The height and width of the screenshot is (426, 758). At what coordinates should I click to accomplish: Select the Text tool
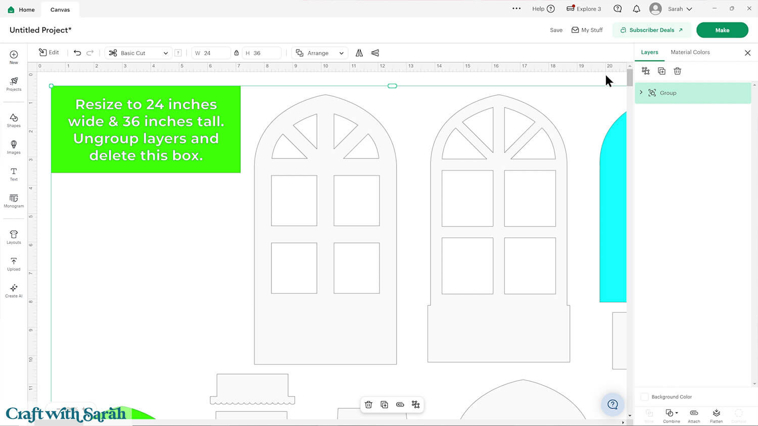(14, 174)
